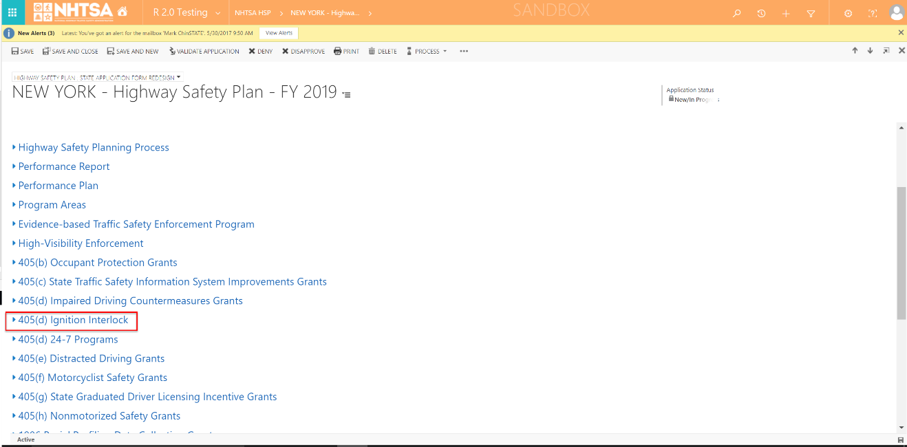
Task: Click the scrollbar up arrow
Action: (901, 128)
